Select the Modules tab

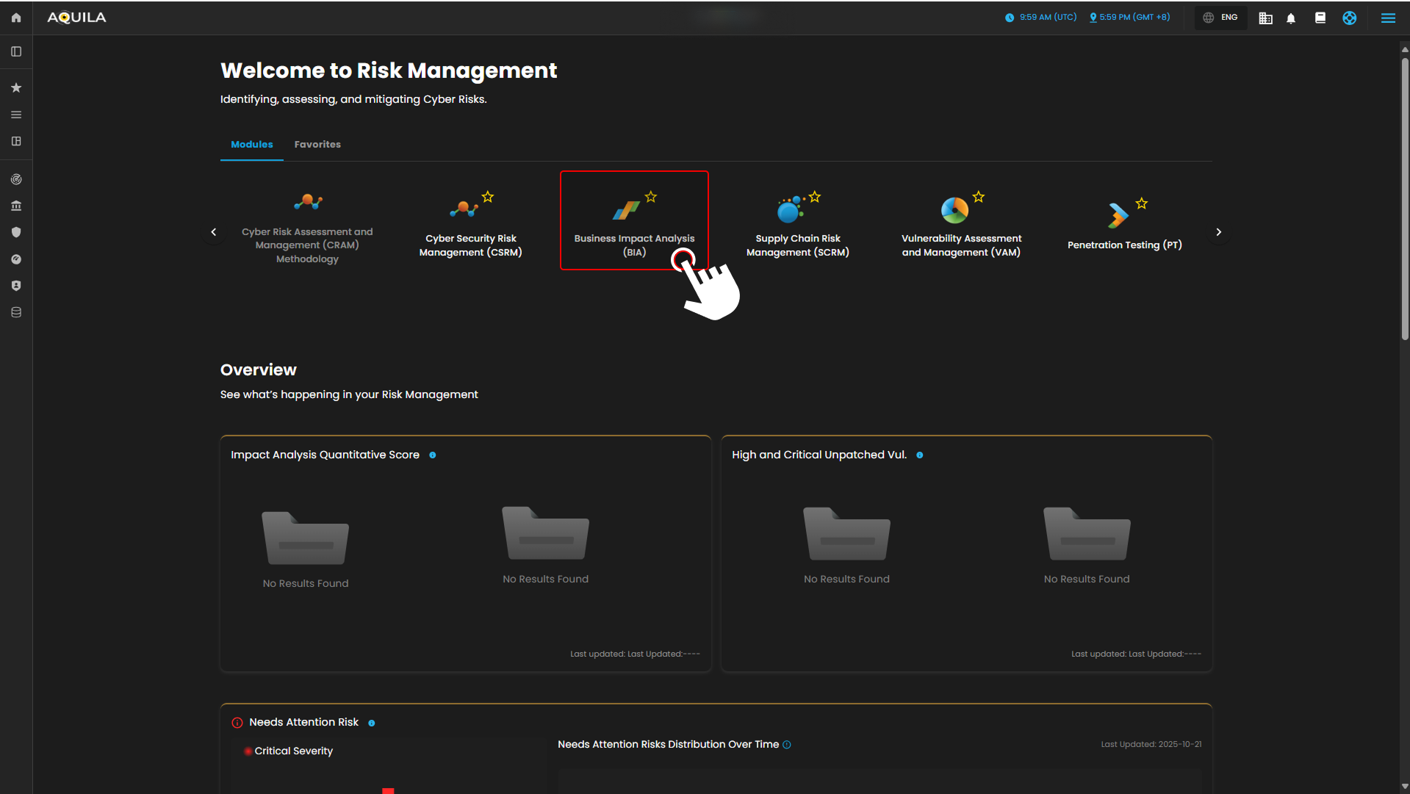pos(252,145)
